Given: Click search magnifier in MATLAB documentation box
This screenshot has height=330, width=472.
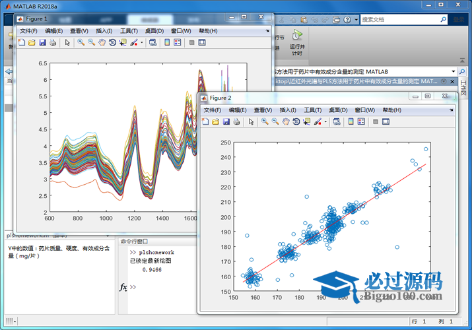Looking at the screenshot, I should [444, 20].
